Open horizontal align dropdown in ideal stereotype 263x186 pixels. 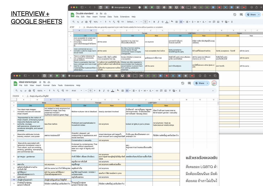(134, 91)
